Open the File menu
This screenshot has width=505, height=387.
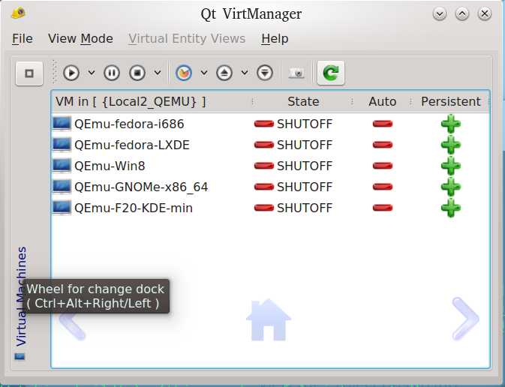pos(23,39)
